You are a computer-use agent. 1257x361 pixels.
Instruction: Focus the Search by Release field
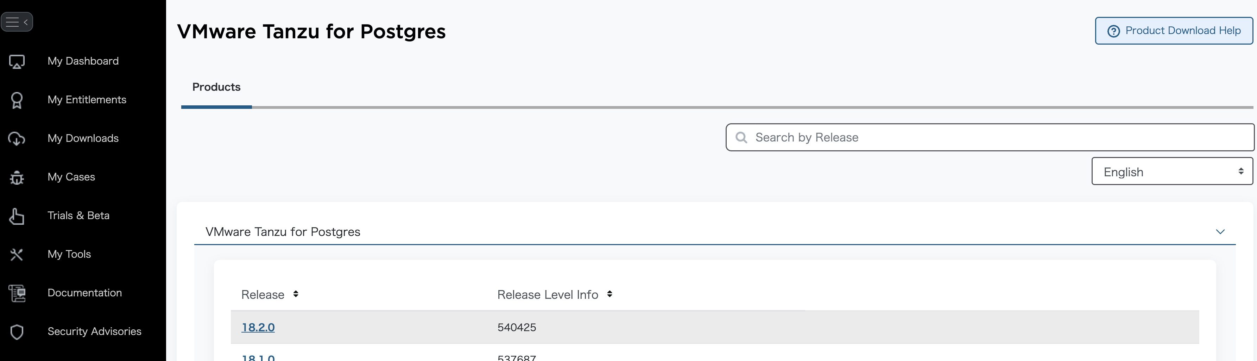[x=996, y=137]
